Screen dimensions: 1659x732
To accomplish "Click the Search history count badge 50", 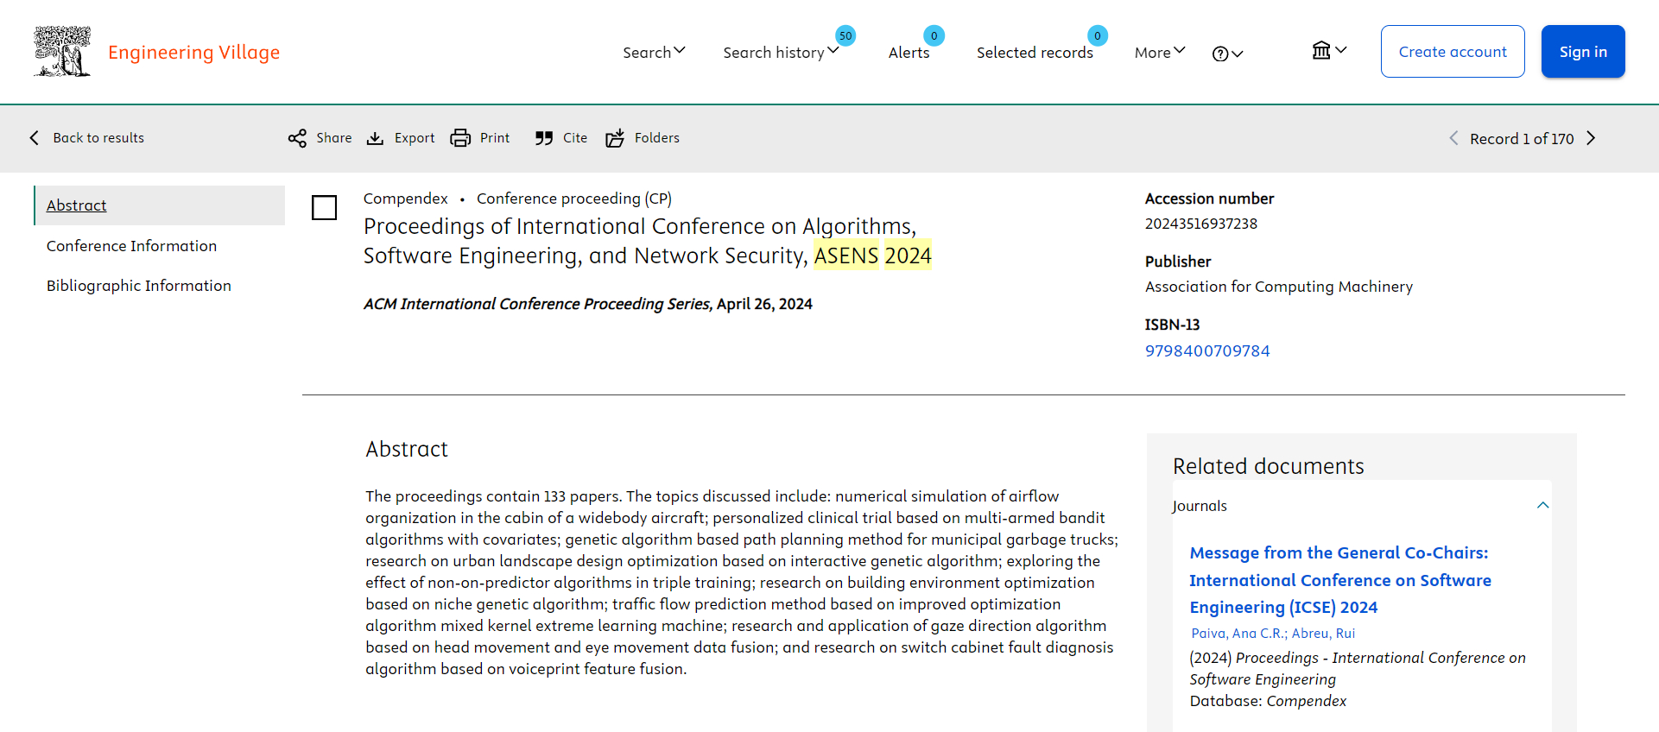I will tap(845, 35).
